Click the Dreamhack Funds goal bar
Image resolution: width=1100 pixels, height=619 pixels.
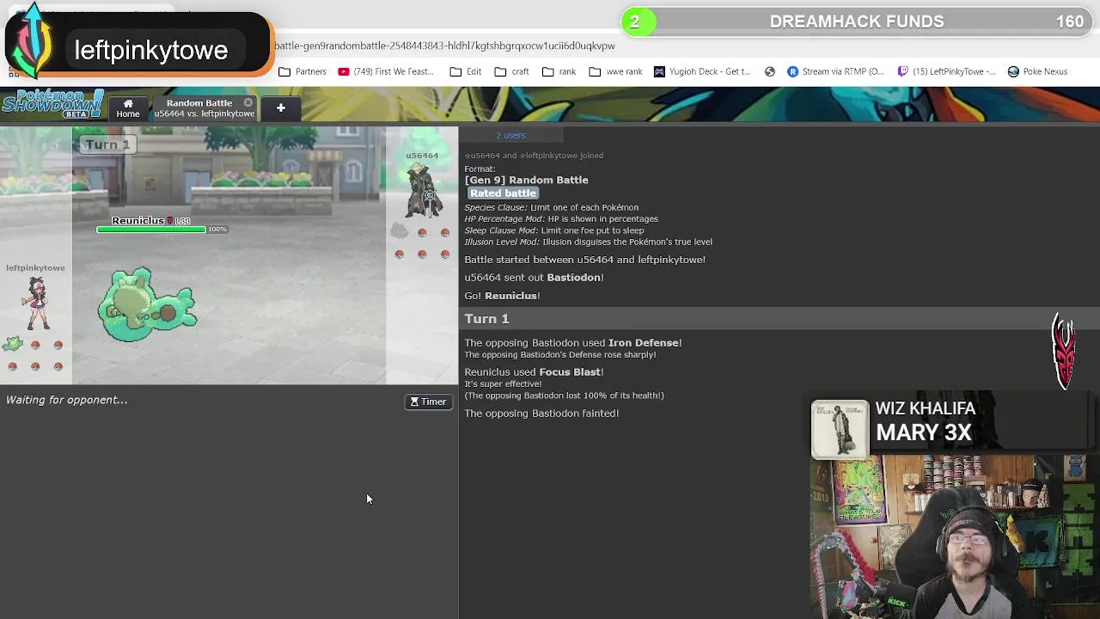[x=857, y=21]
